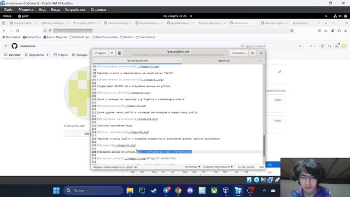
Task: Click the Открыть button in gedit
Action: point(101,53)
